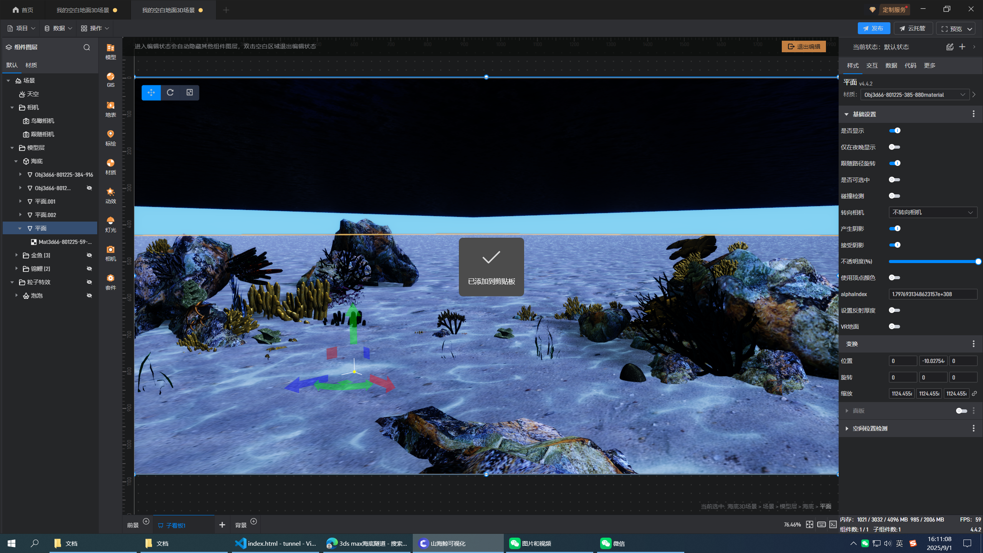Image resolution: width=983 pixels, height=553 pixels.
Task: Toggle 接受阴影 switch
Action: [895, 245]
